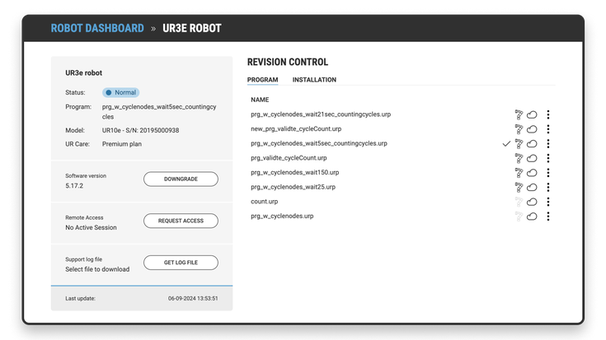
Task: Click robot icon for prg_w_cyclenodes_wait150.urp
Action: (x=519, y=173)
